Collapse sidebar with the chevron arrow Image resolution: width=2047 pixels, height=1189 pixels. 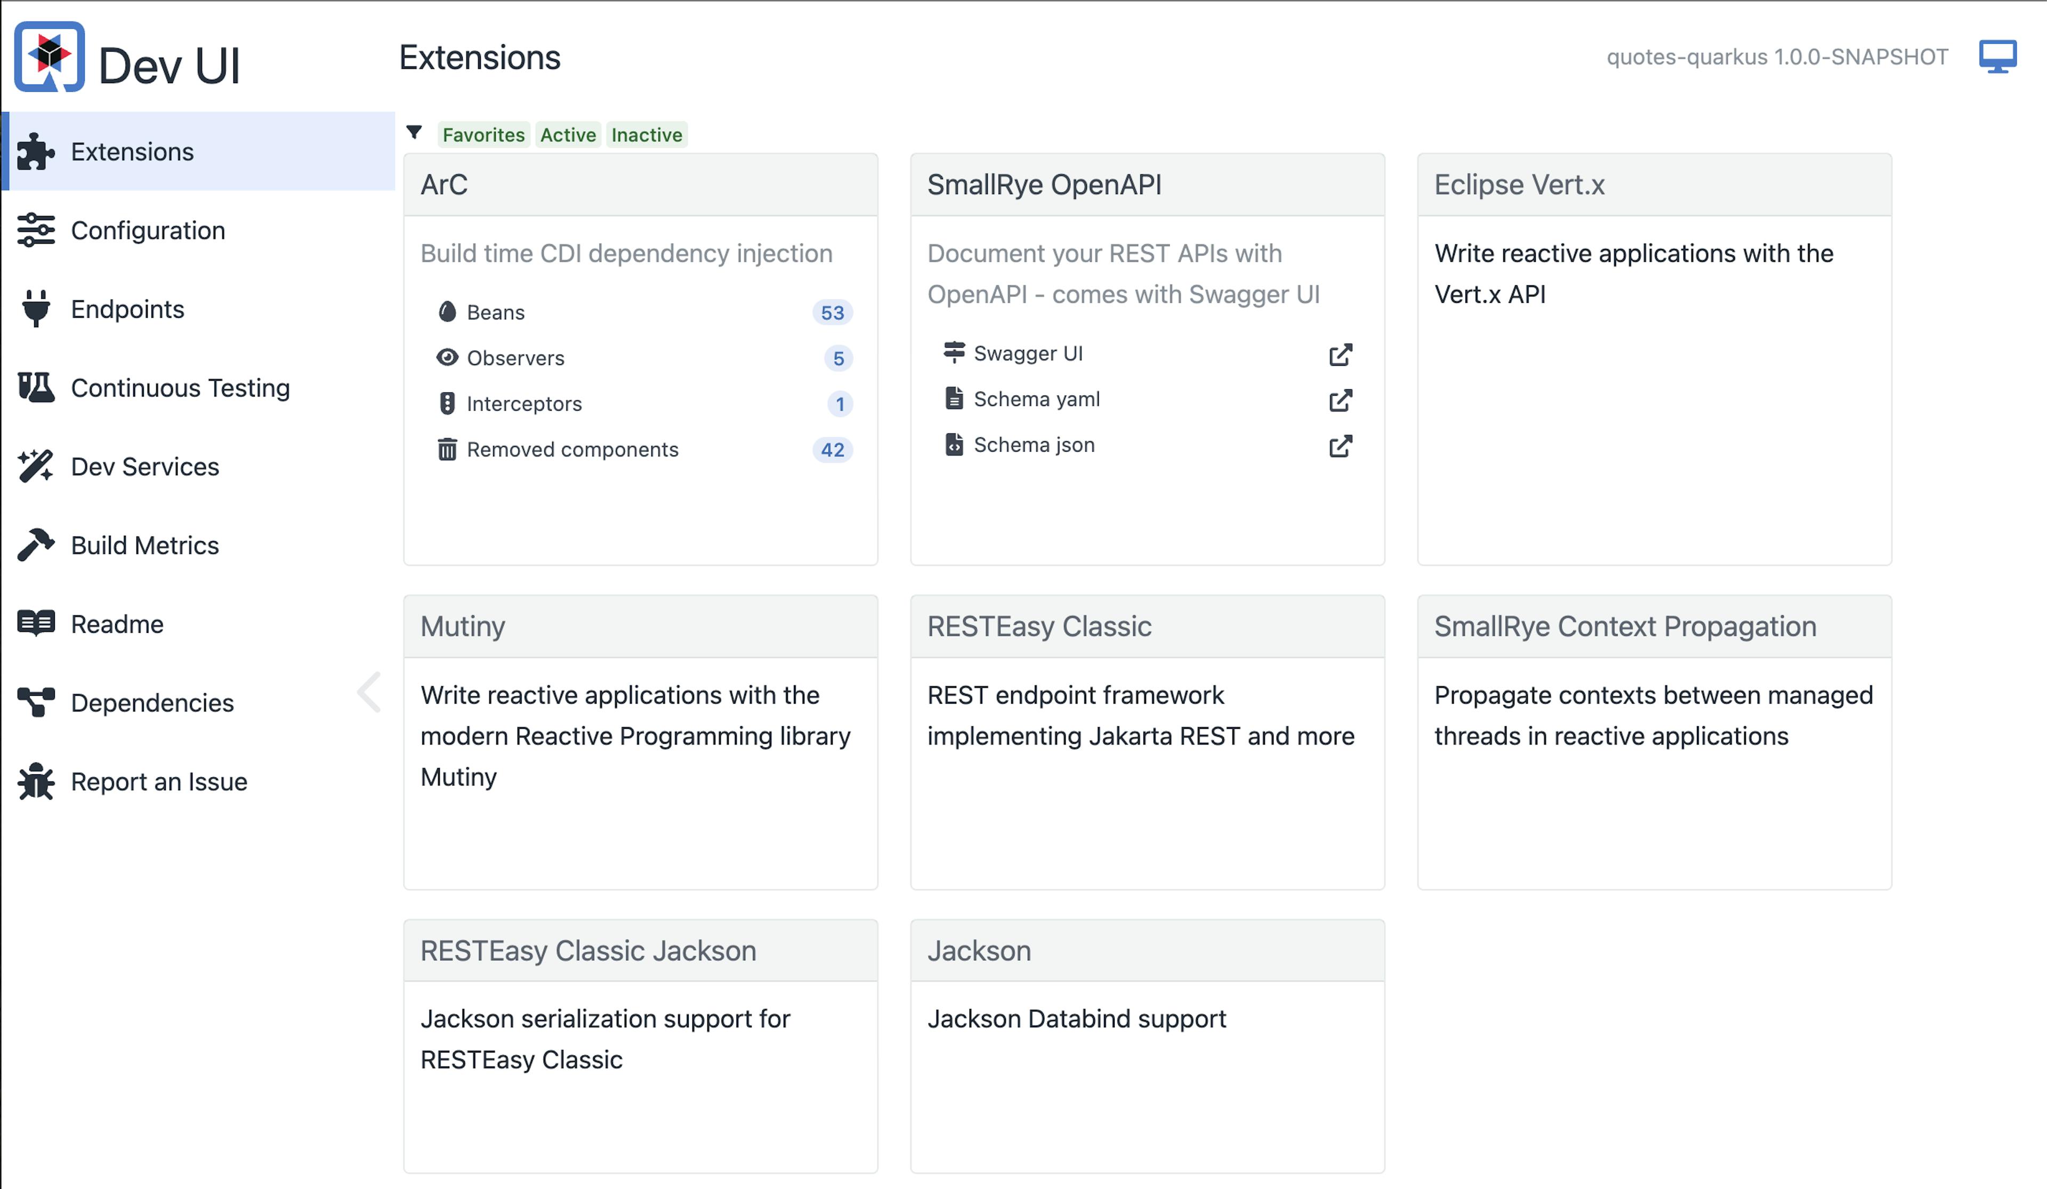click(x=369, y=693)
